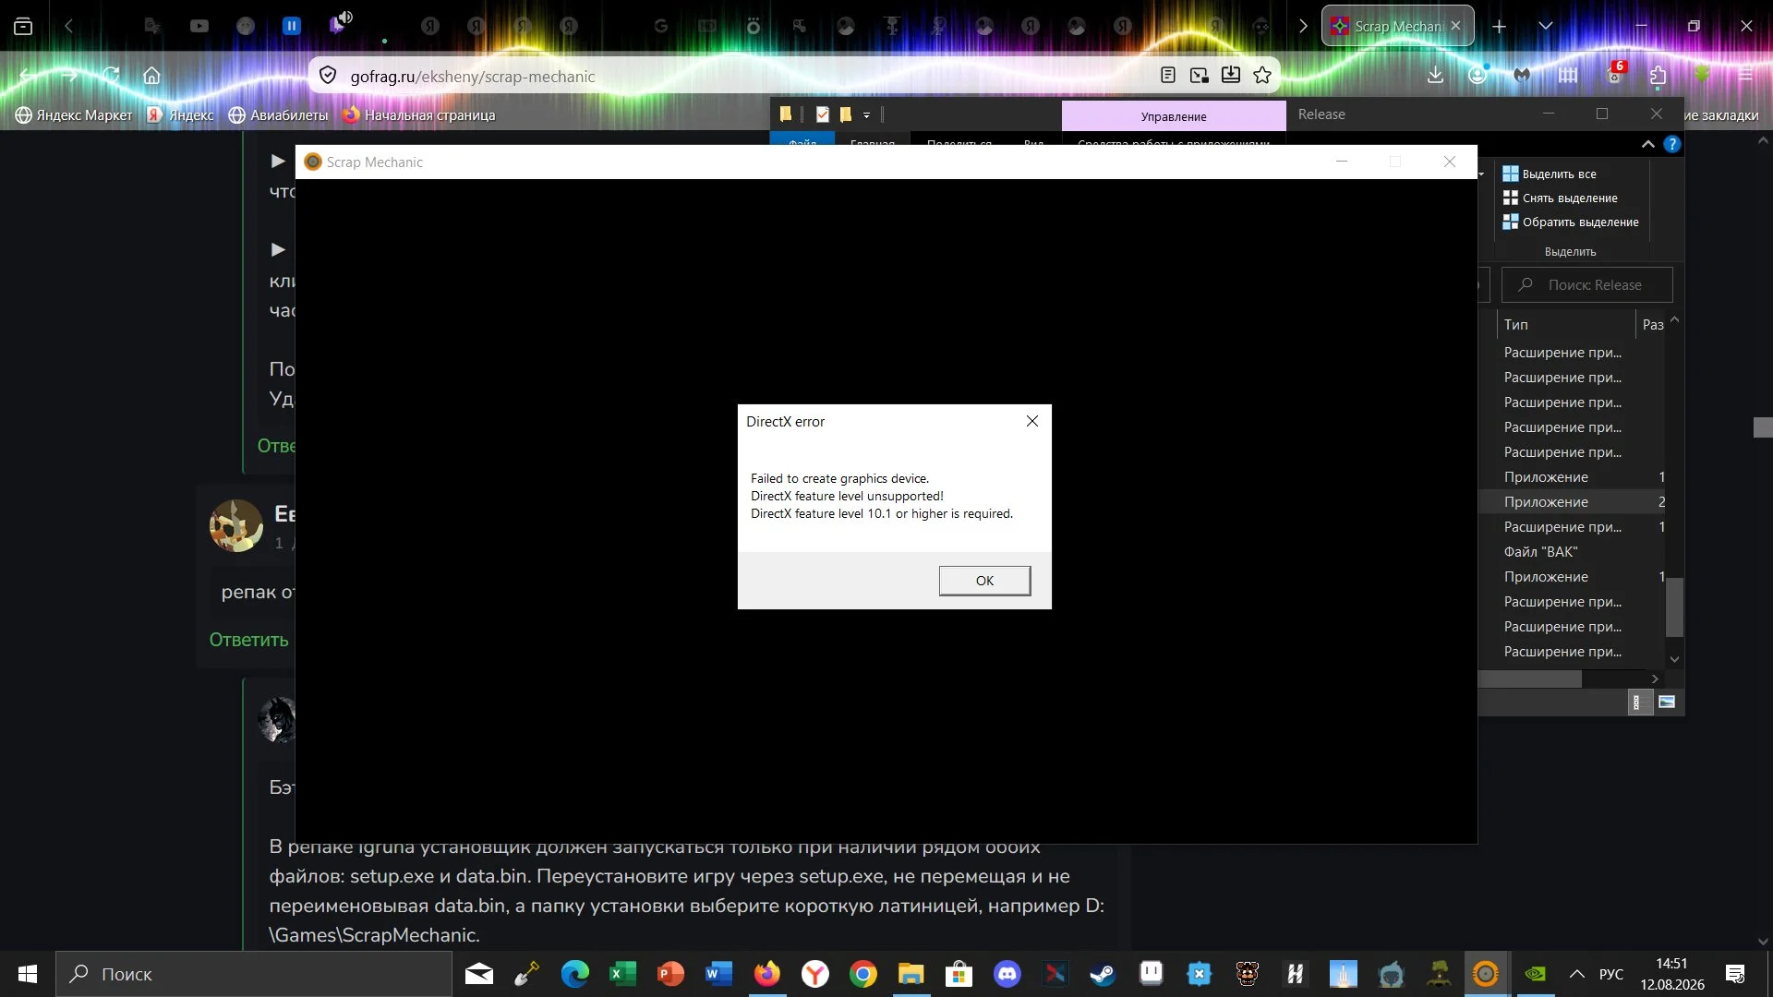Collapse the Explorer ribbon chevron
Viewport: 1773px width, 997px height.
1648,144
